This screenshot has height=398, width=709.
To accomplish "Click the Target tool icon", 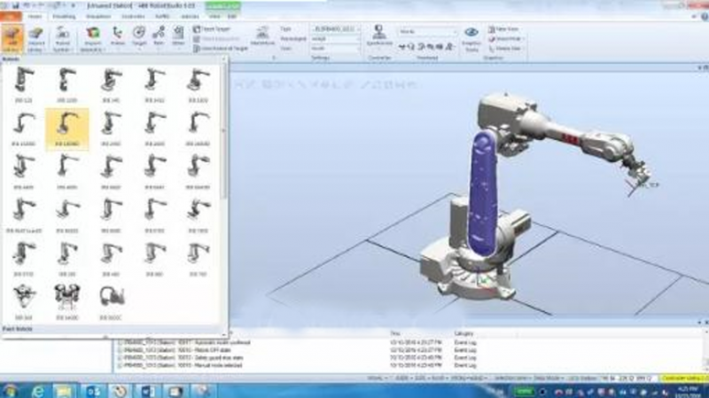I will point(139,35).
